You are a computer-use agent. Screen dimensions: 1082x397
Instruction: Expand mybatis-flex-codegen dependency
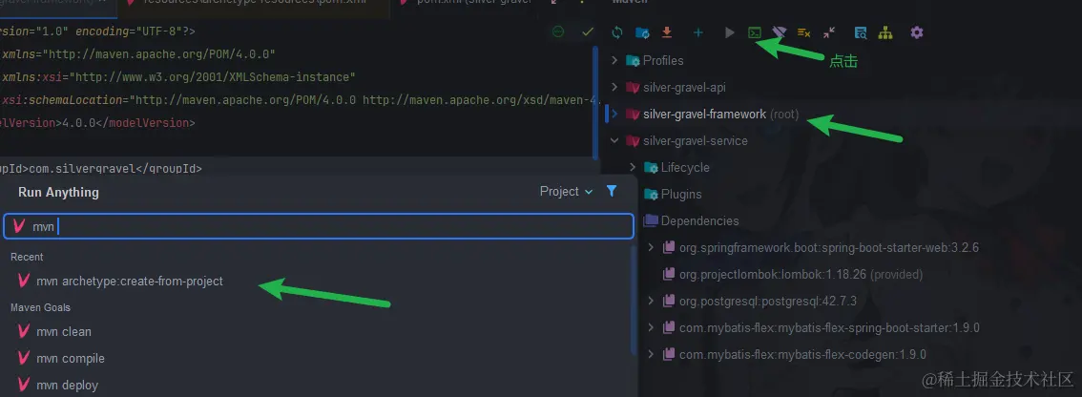point(650,354)
